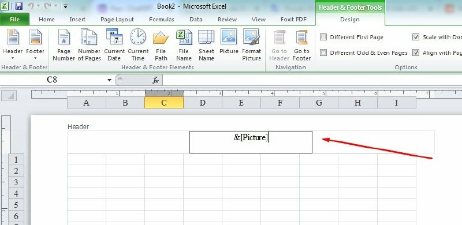This screenshot has width=462, height=225.
Task: Select column F header
Action: pyautogui.click(x=280, y=103)
